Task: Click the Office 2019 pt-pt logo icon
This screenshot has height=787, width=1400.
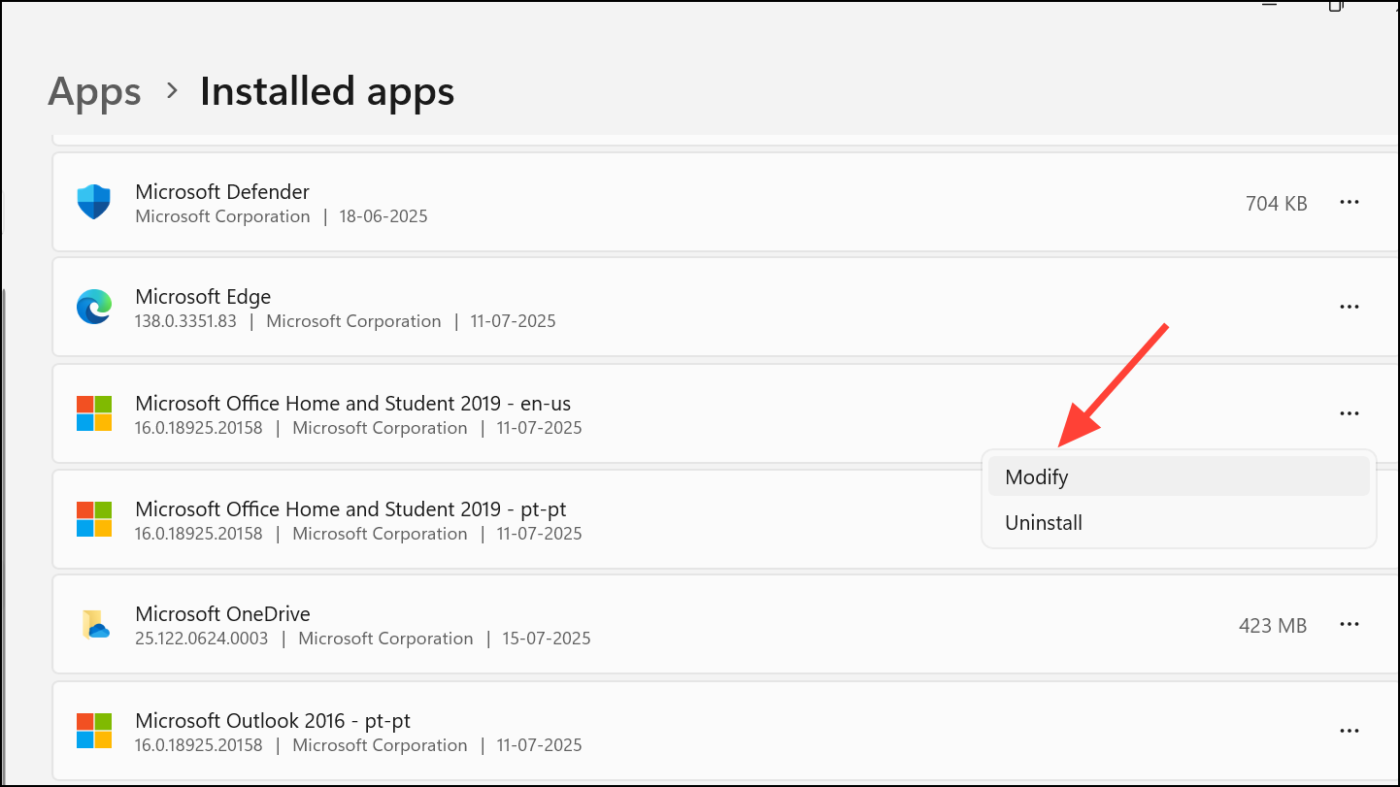Action: [x=94, y=519]
